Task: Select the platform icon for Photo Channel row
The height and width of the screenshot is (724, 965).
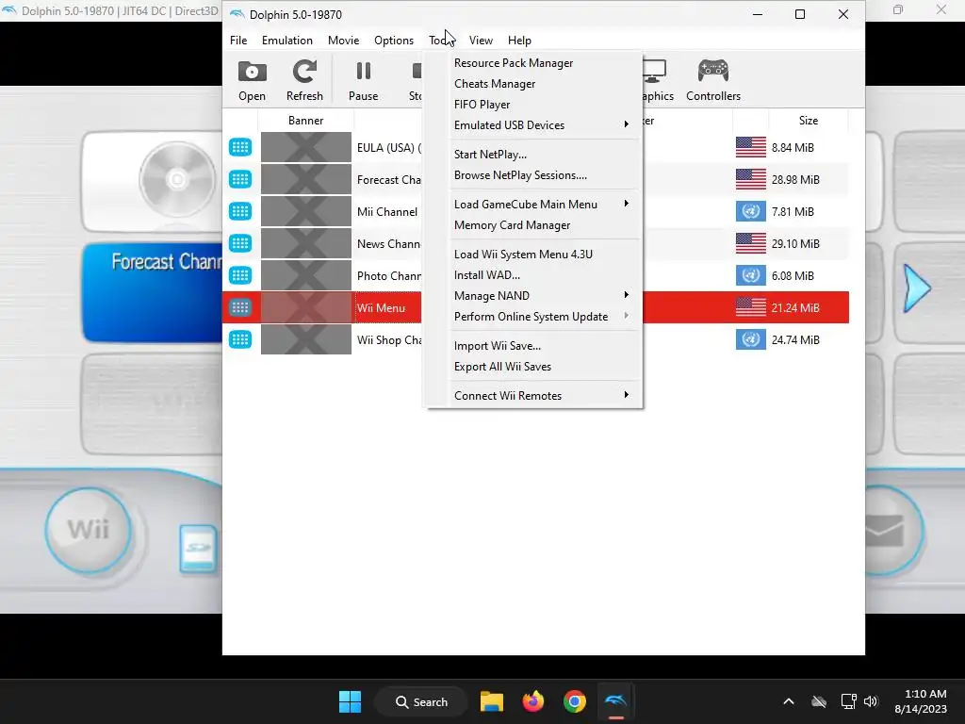Action: pos(240,275)
